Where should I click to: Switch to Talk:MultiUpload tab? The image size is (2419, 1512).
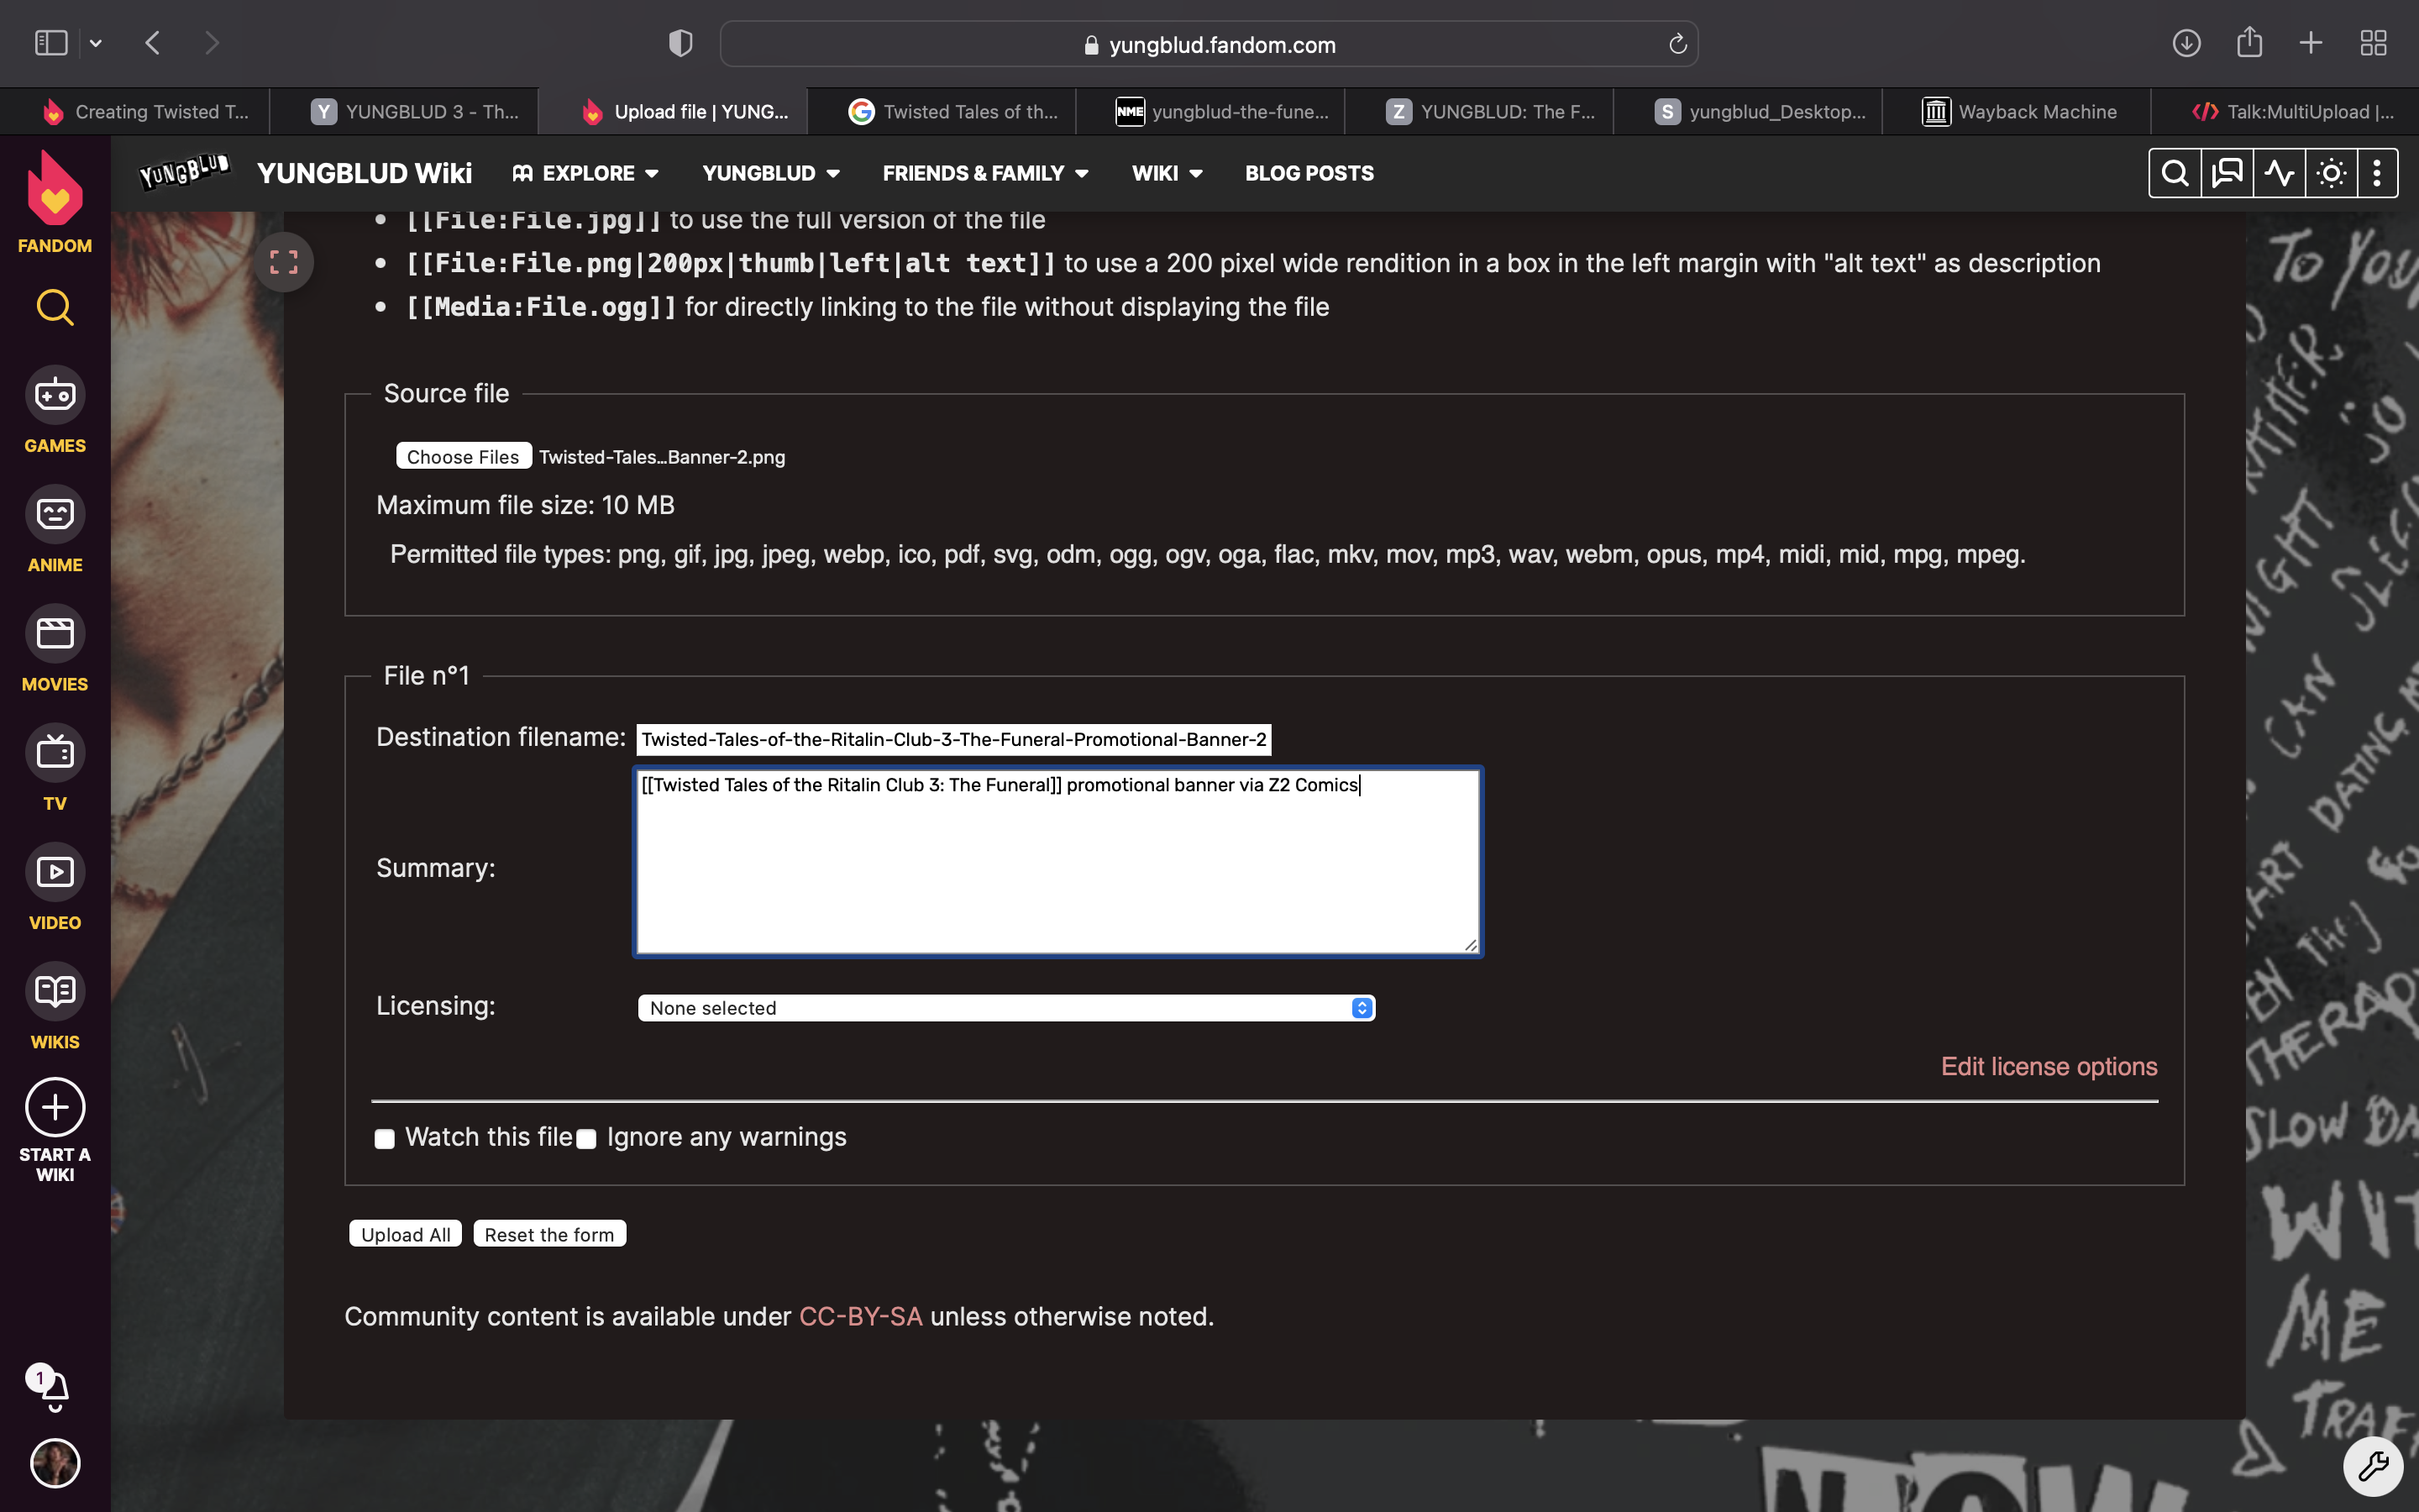2285,112
